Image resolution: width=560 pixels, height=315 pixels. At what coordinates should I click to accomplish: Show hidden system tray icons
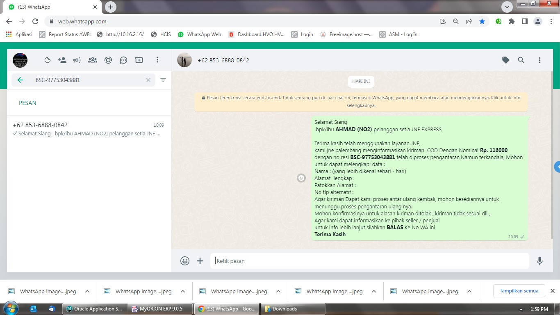521,309
